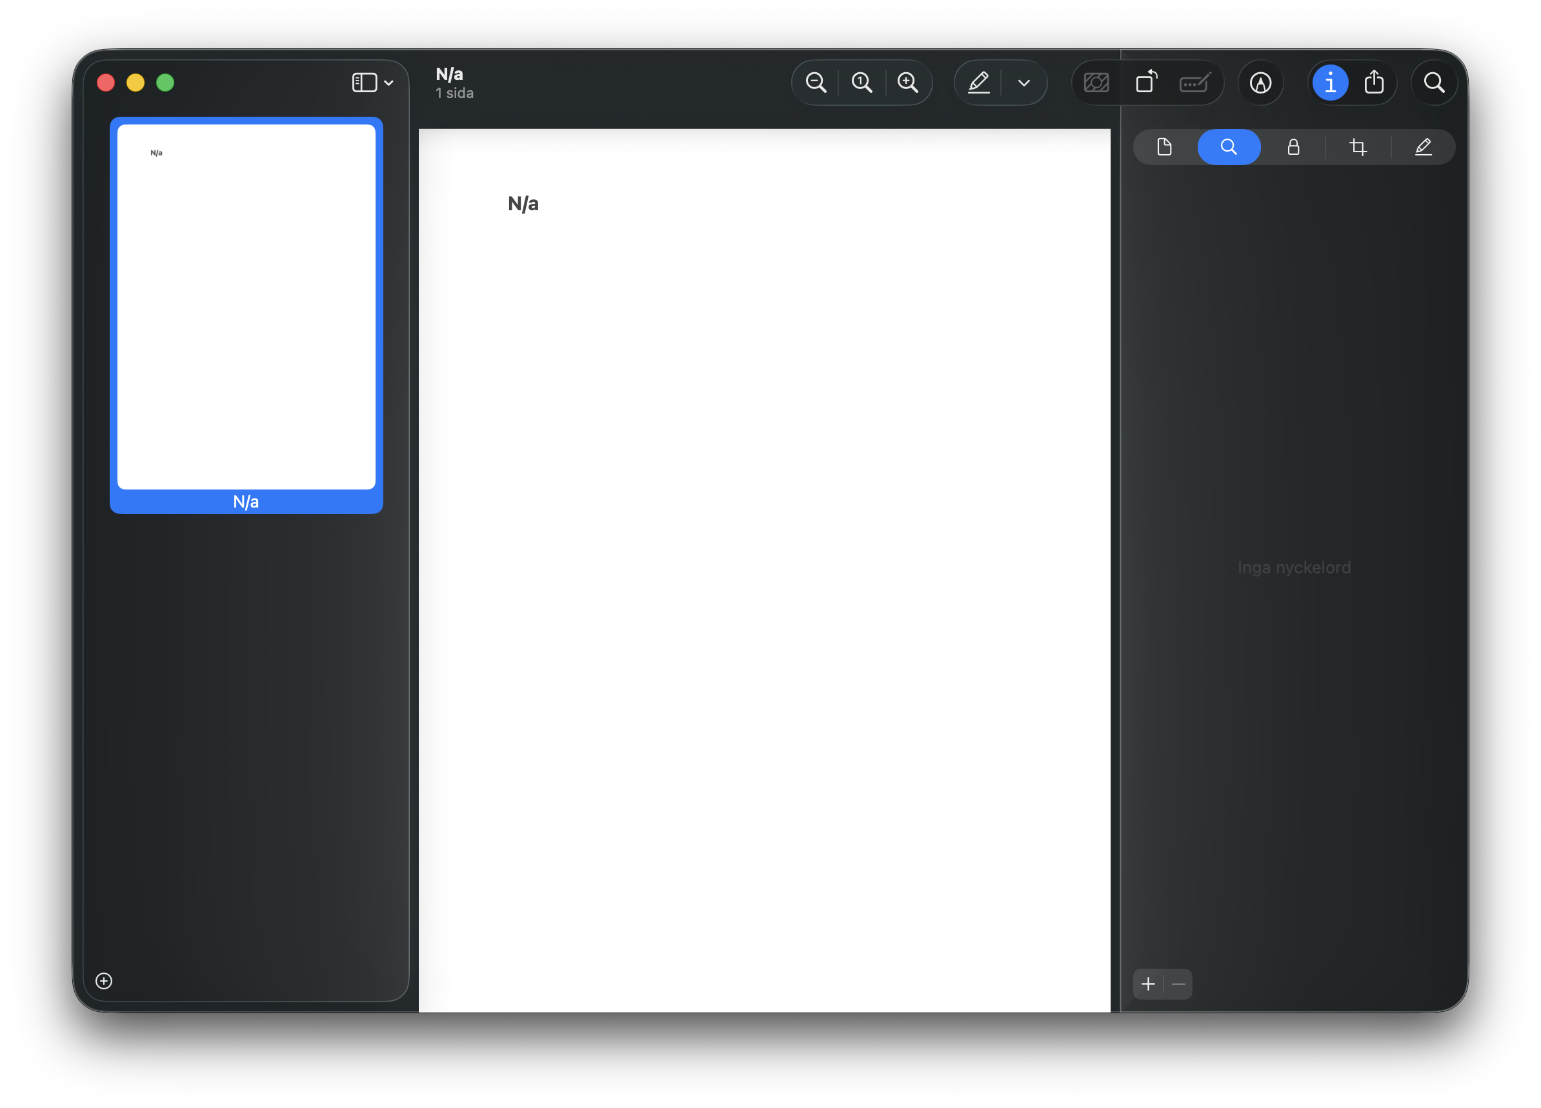Switch to the general document info tab
1541x1108 pixels.
[x=1164, y=147]
